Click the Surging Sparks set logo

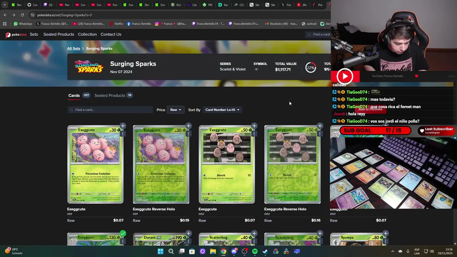[89, 67]
